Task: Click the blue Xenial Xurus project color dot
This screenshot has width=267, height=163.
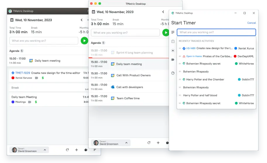Action: point(236,48)
